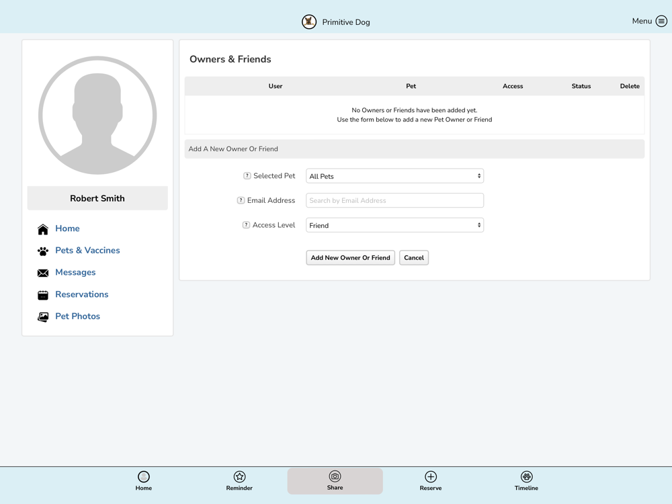The height and width of the screenshot is (504, 672).
Task: Click the envelope icon beside Messages
Action: pyautogui.click(x=43, y=273)
